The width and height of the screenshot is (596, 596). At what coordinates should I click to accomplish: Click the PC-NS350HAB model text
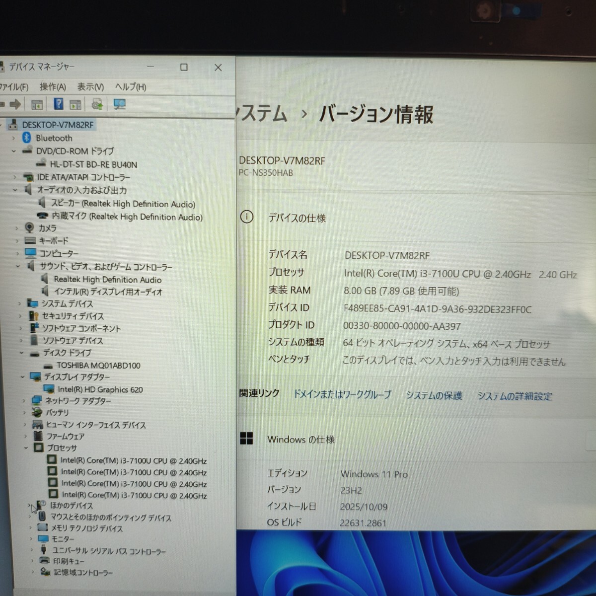tap(266, 173)
